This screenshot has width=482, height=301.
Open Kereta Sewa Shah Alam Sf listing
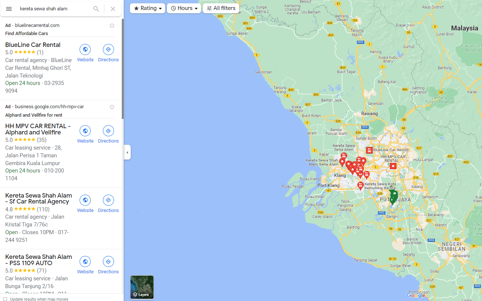(39, 198)
